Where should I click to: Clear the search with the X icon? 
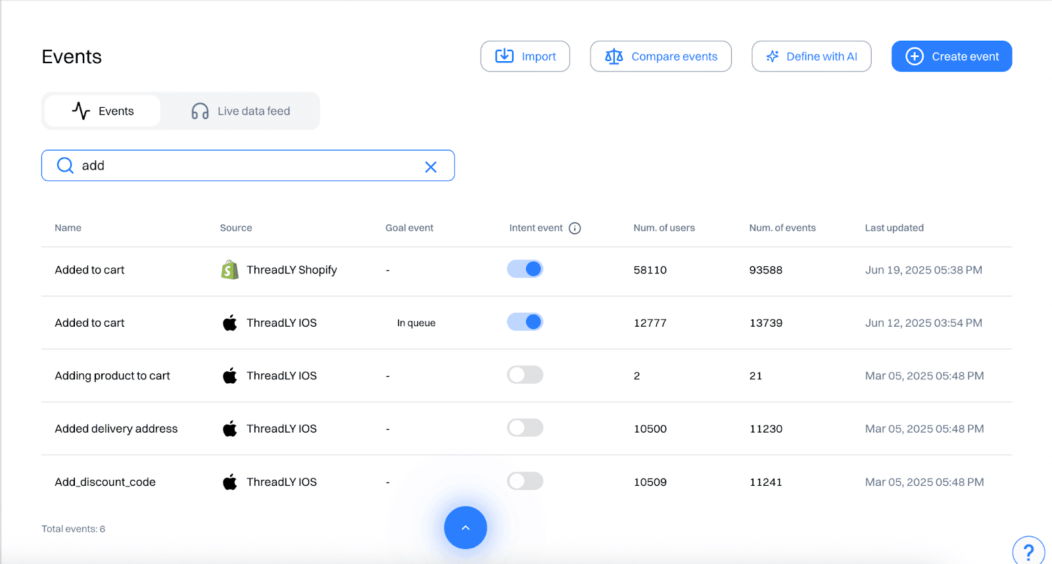[431, 167]
